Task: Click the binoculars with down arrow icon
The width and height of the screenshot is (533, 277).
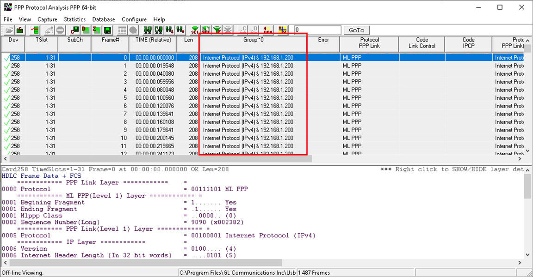Action: coord(169,30)
